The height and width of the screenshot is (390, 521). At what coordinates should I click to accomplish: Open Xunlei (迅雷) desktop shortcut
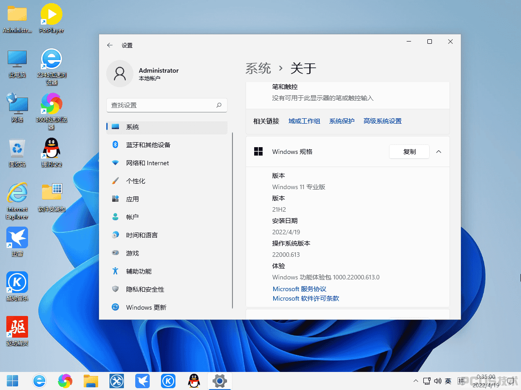tap(17, 242)
